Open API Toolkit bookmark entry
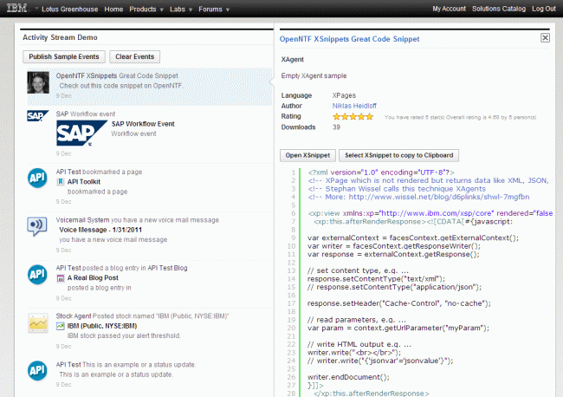Screen dimensions: 563x397 pos(84,182)
